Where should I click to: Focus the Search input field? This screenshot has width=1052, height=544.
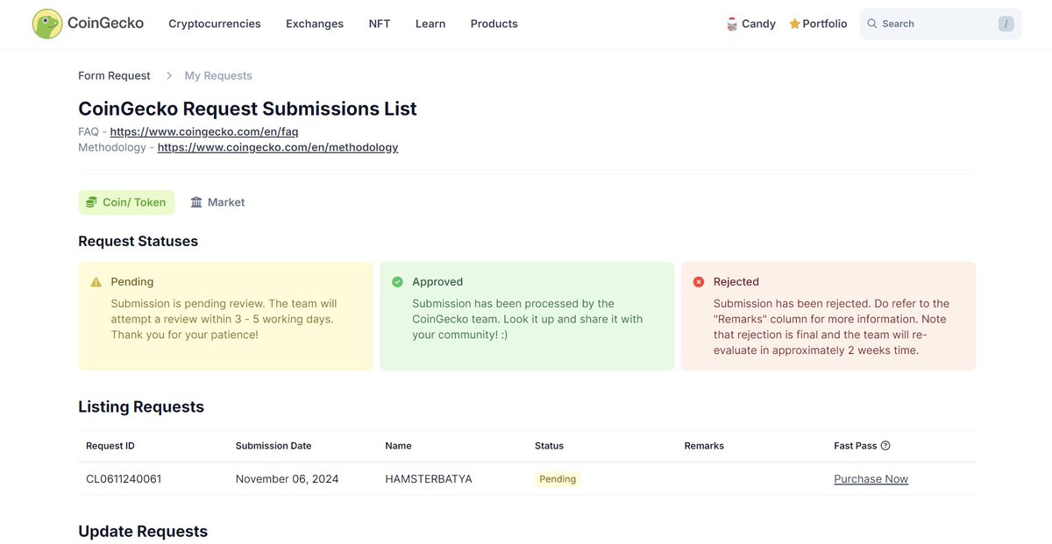940,24
